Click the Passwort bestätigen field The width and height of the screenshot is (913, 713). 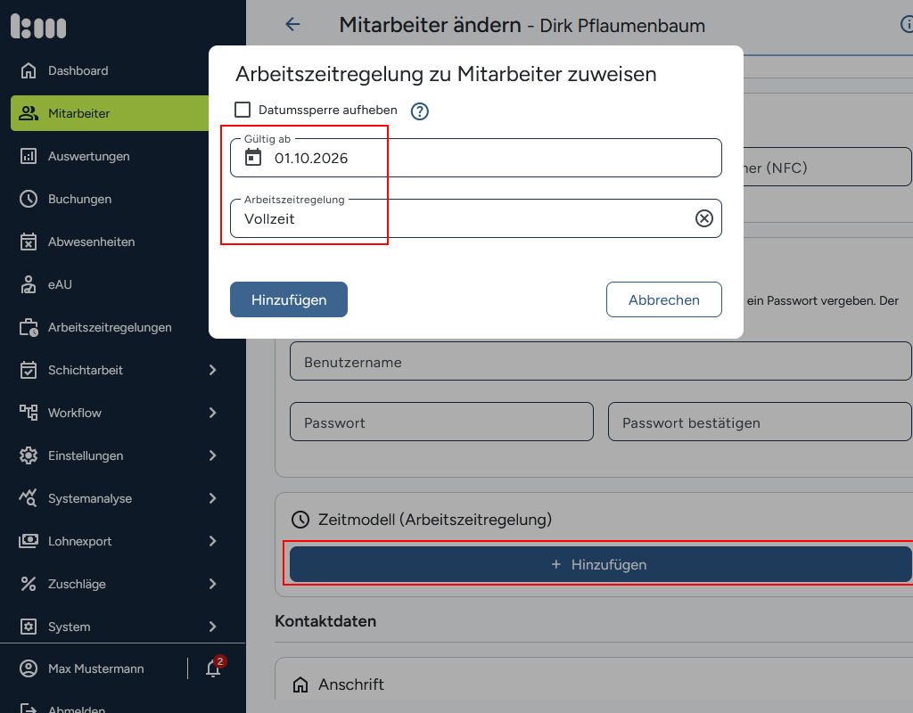coord(760,422)
